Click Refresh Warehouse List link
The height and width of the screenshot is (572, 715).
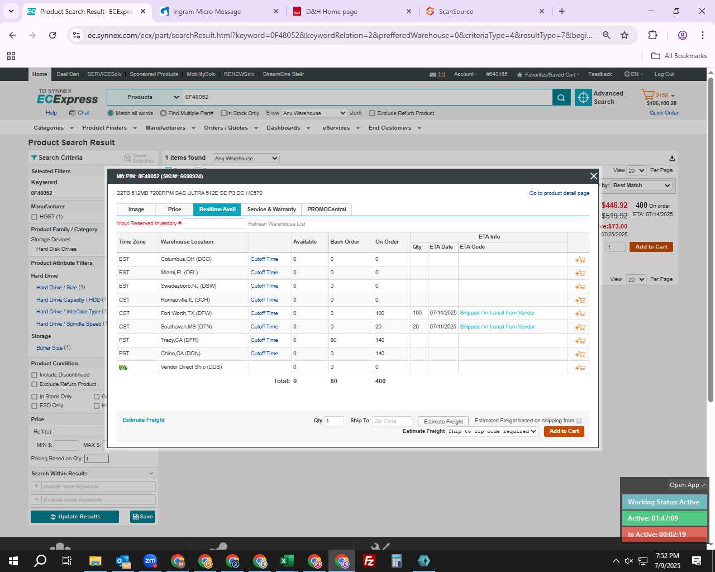click(x=277, y=224)
